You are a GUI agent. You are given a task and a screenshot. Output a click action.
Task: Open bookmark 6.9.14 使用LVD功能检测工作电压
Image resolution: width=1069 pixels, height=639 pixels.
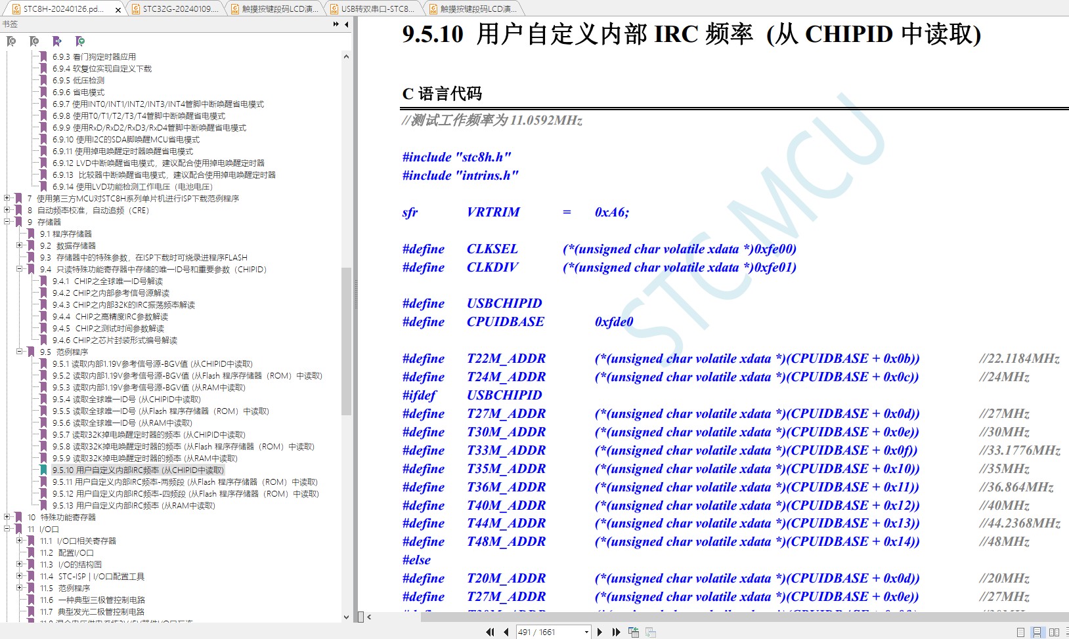(133, 186)
